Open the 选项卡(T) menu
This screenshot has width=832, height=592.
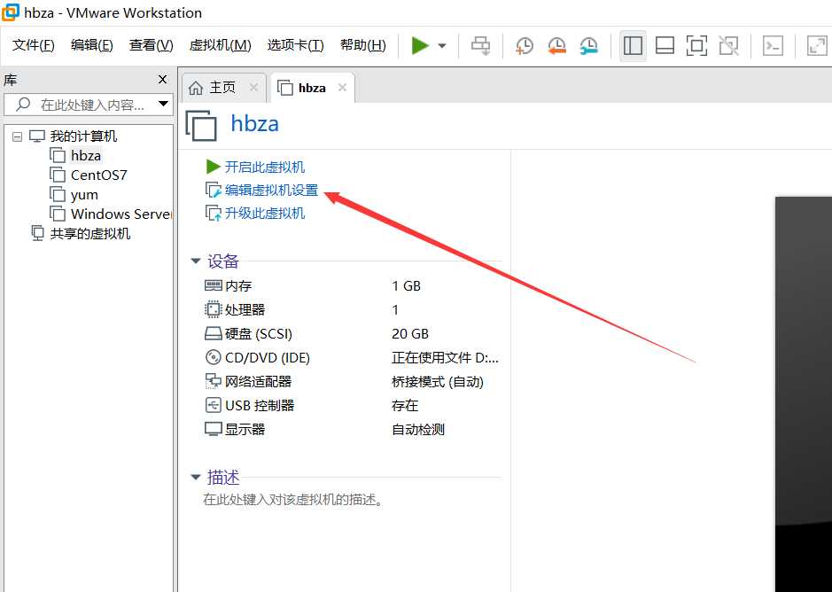coord(296,45)
